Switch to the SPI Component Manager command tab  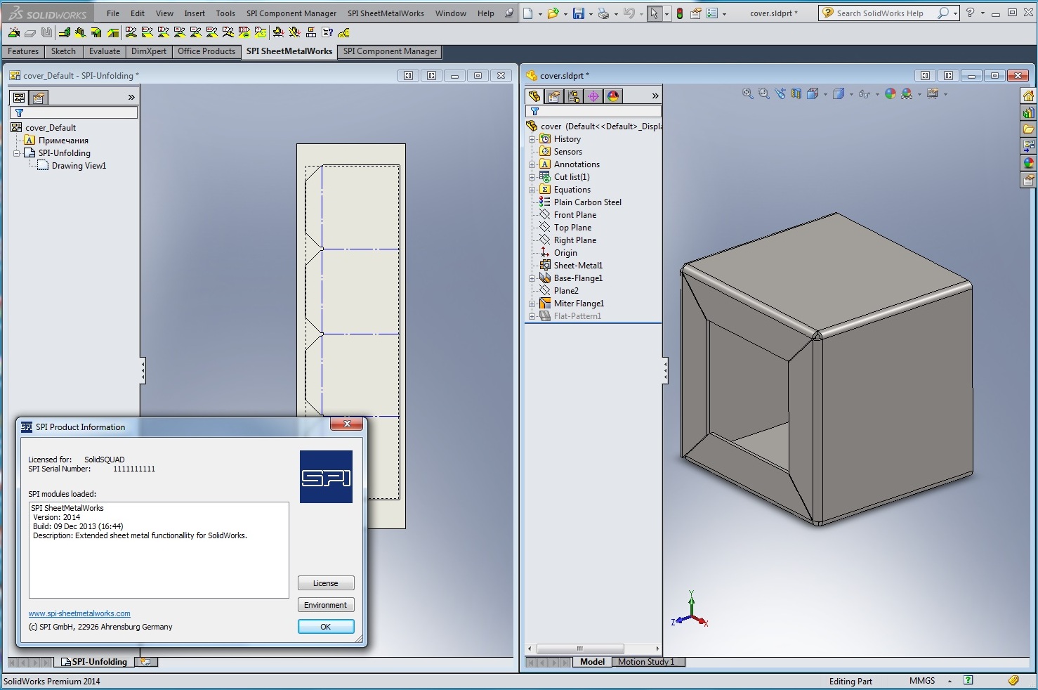[x=390, y=51]
